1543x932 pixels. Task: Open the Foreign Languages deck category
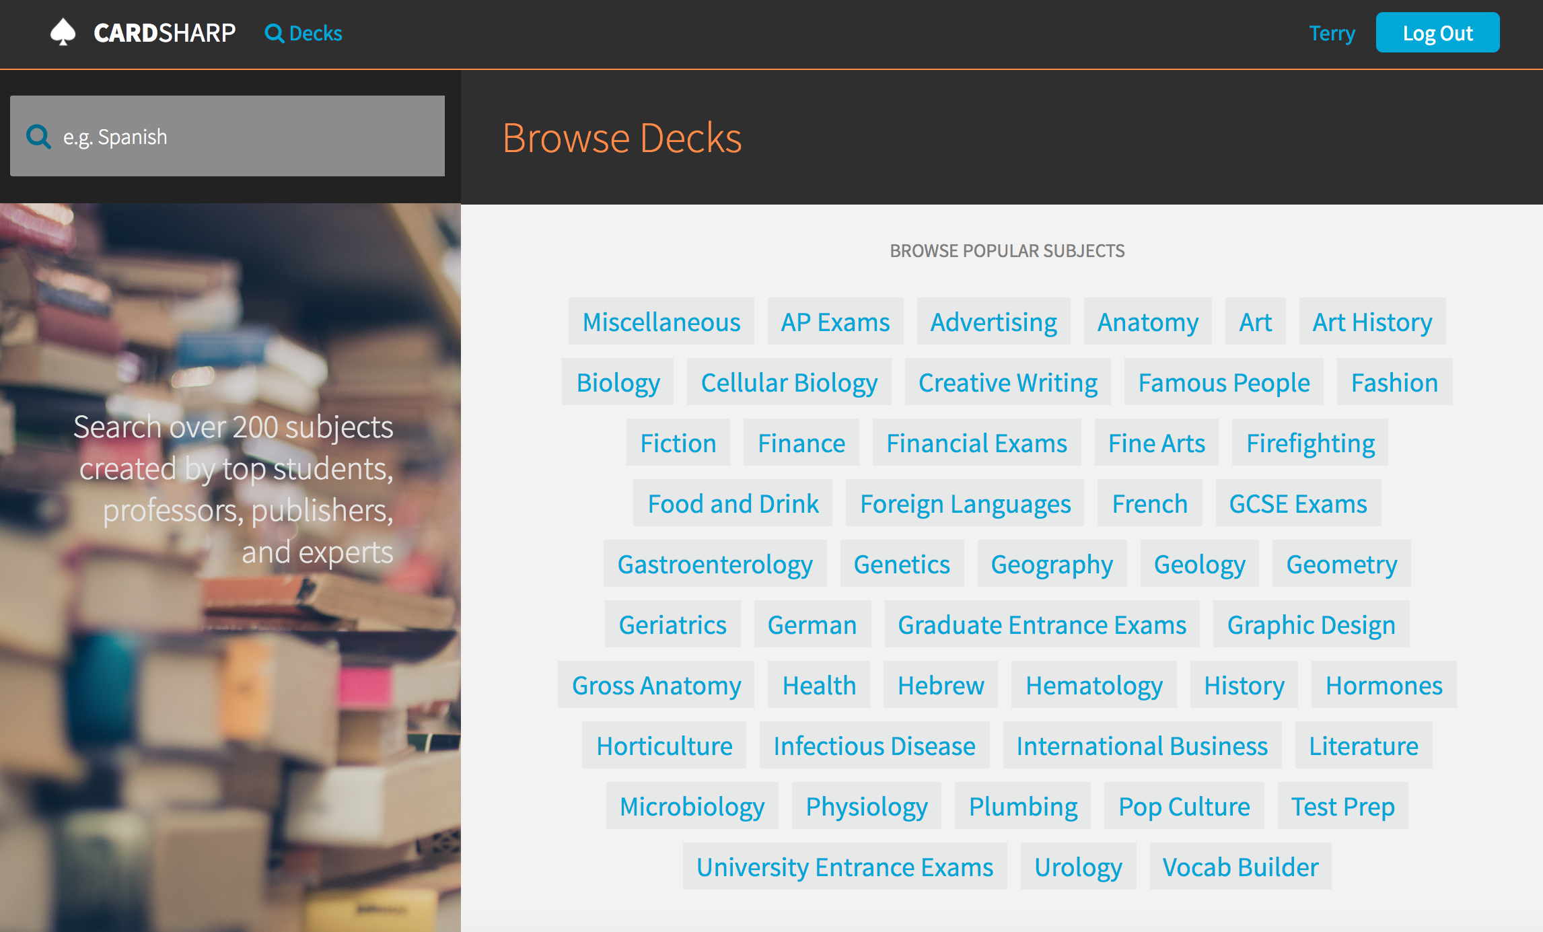[966, 503]
